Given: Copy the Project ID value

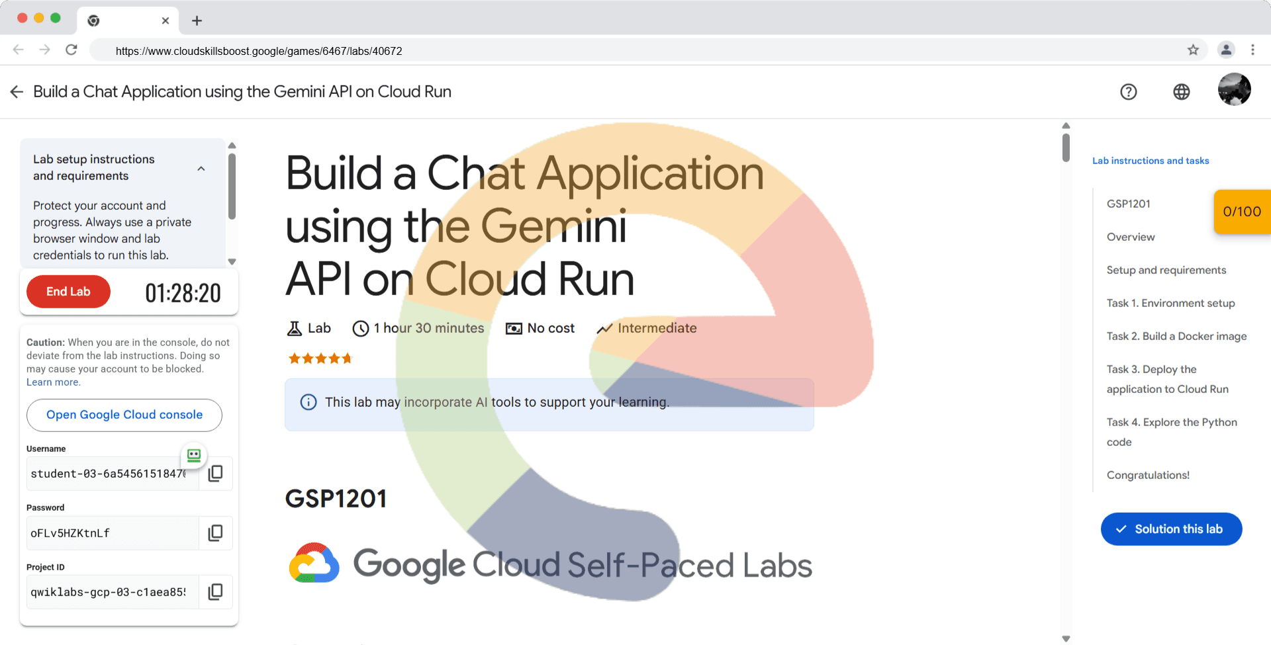Looking at the screenshot, I should click(215, 592).
